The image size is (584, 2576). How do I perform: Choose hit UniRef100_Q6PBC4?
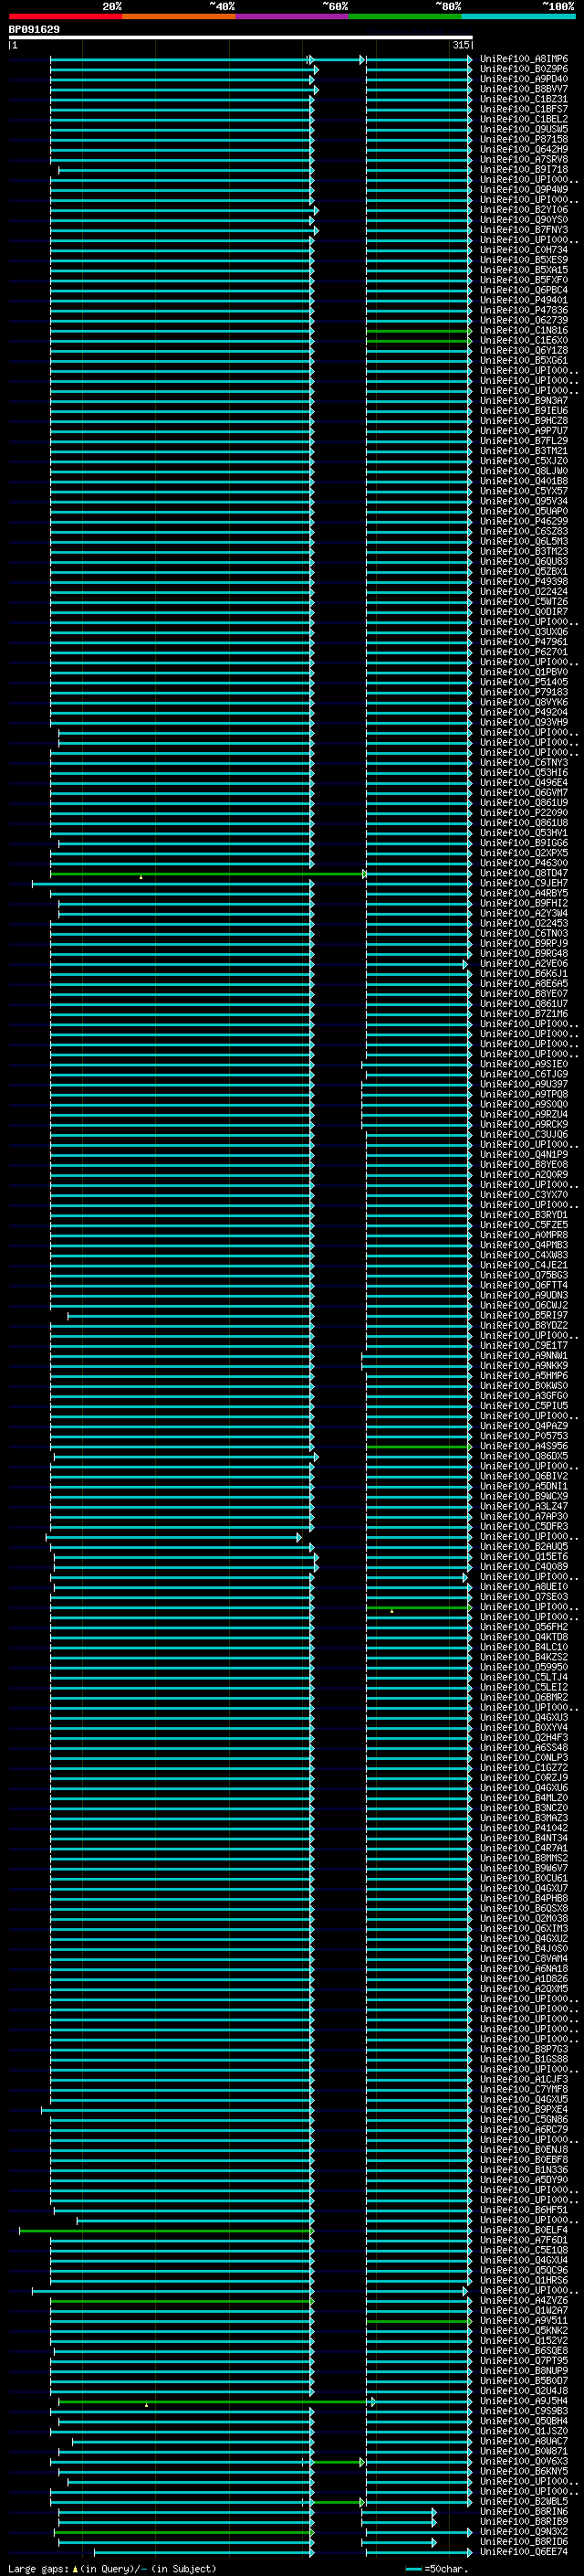click(523, 290)
